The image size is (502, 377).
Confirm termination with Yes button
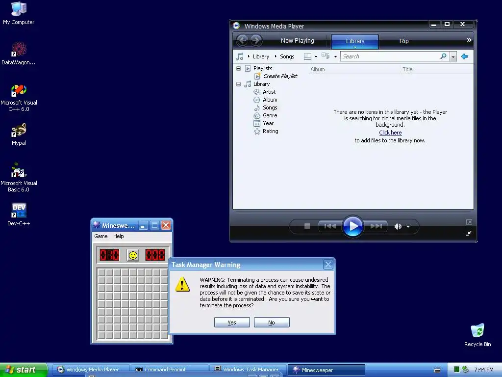(232, 323)
